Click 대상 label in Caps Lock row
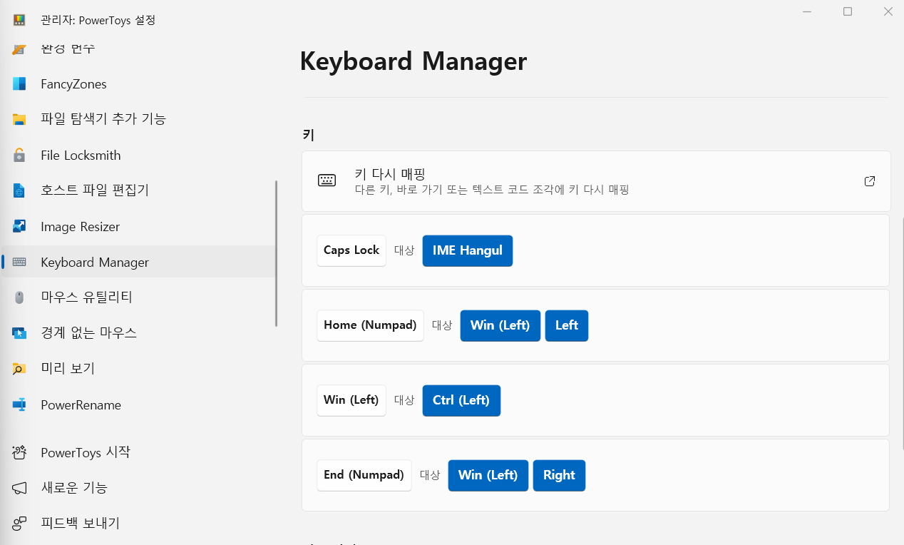 tap(404, 250)
